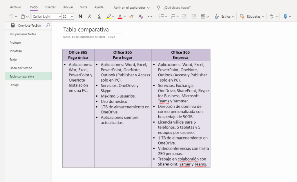
Task: Click the decrease indent icon
Action: [x=184, y=16]
